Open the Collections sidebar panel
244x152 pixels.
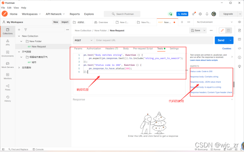point(8,31)
